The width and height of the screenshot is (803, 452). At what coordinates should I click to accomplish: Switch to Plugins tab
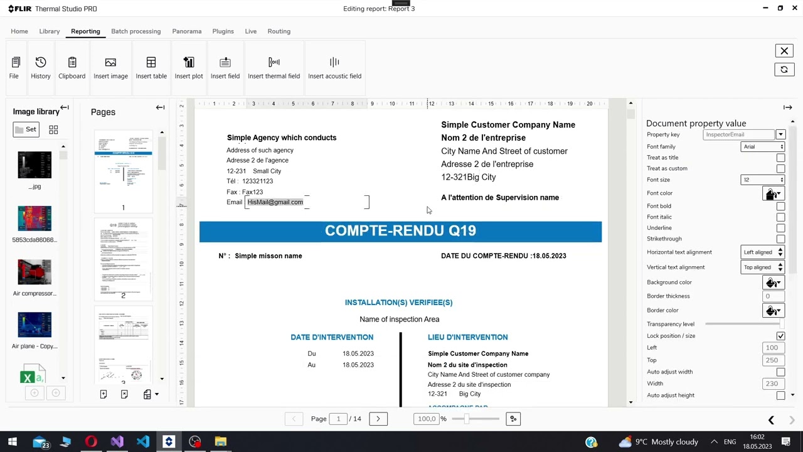click(223, 31)
